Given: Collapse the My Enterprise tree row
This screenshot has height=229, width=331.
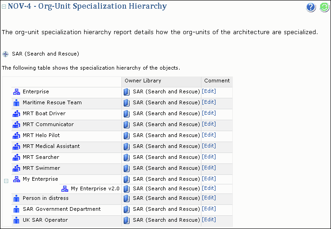Looking at the screenshot, I should 6,181.
